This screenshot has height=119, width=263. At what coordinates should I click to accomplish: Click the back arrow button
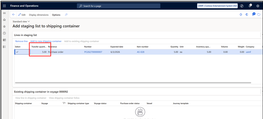click(x=14, y=15)
